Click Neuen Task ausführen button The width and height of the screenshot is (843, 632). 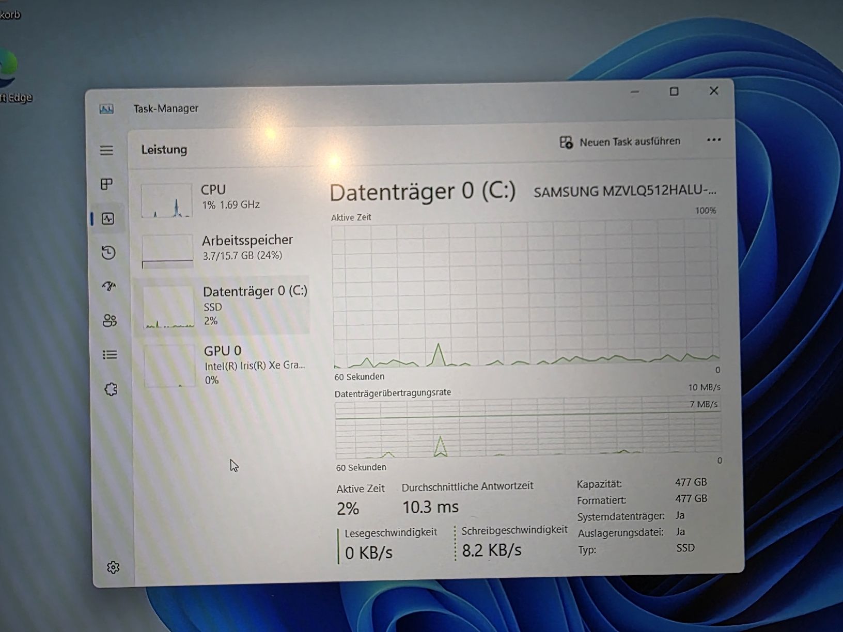pyautogui.click(x=620, y=142)
